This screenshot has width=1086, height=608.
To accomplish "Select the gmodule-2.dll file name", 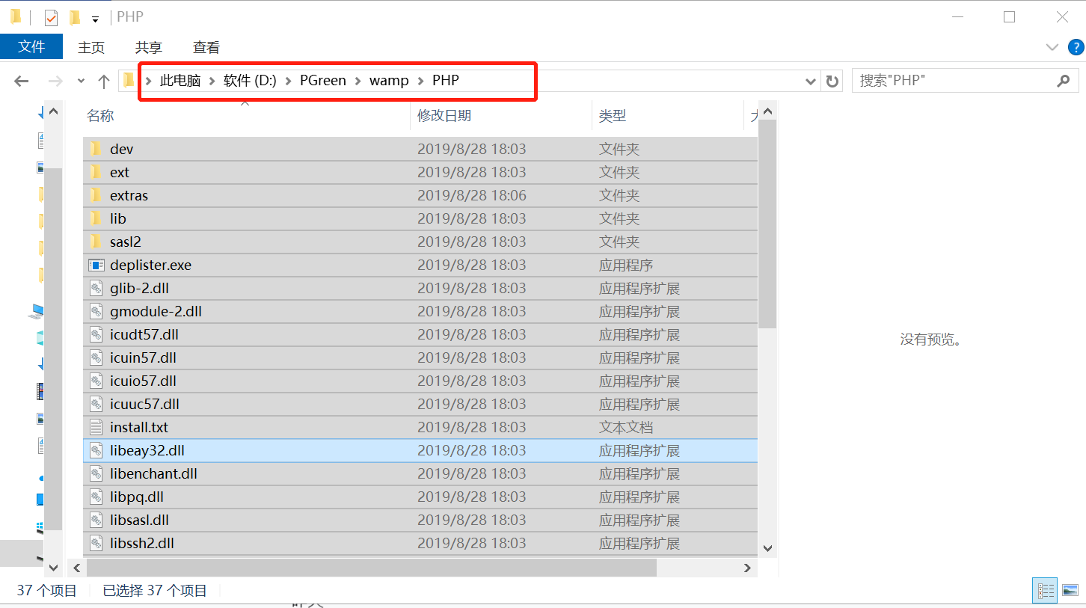I will 156,311.
